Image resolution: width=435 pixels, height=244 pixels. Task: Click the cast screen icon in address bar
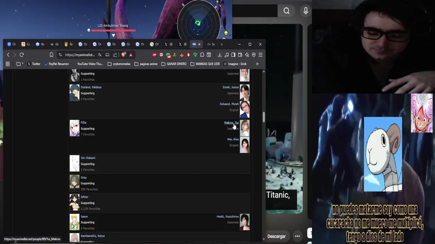pyautogui.click(x=107, y=55)
